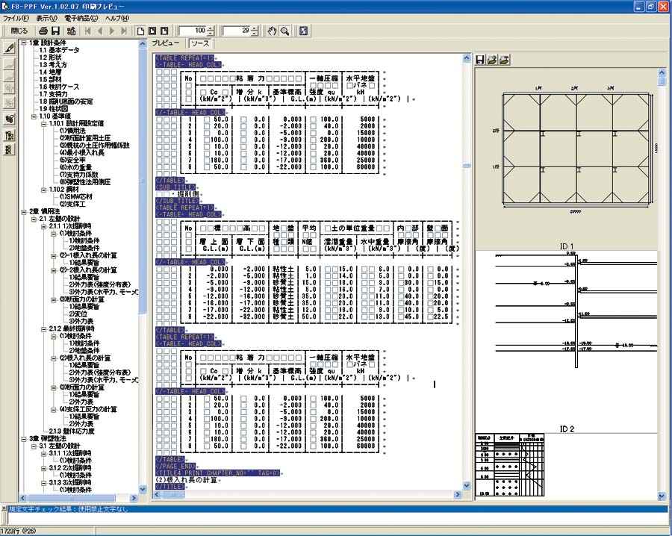Select tree item (8)弾塑性法用側圧

click(85, 182)
